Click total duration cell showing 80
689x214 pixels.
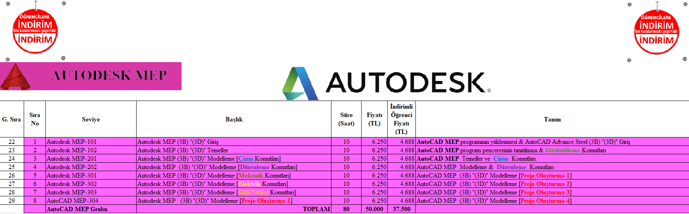coord(346,209)
